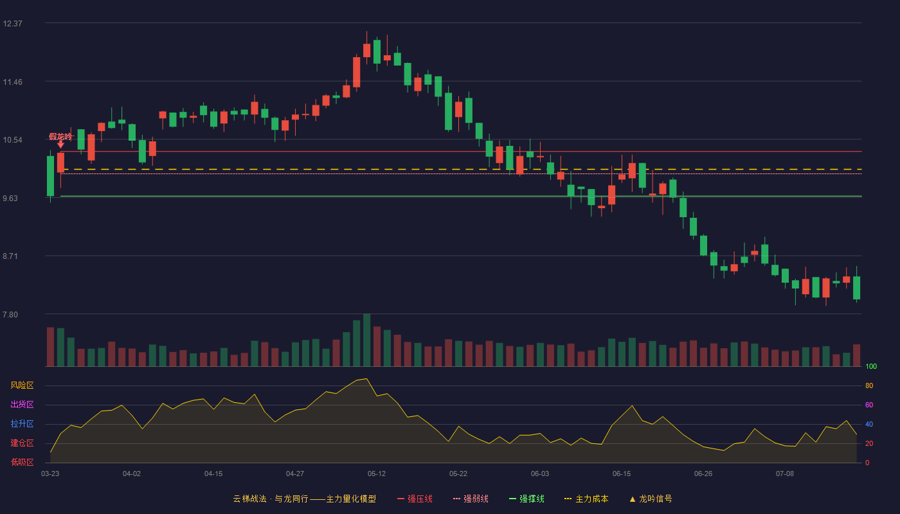
Task: Toggle the 强弱线 legend label
Action: (x=476, y=499)
